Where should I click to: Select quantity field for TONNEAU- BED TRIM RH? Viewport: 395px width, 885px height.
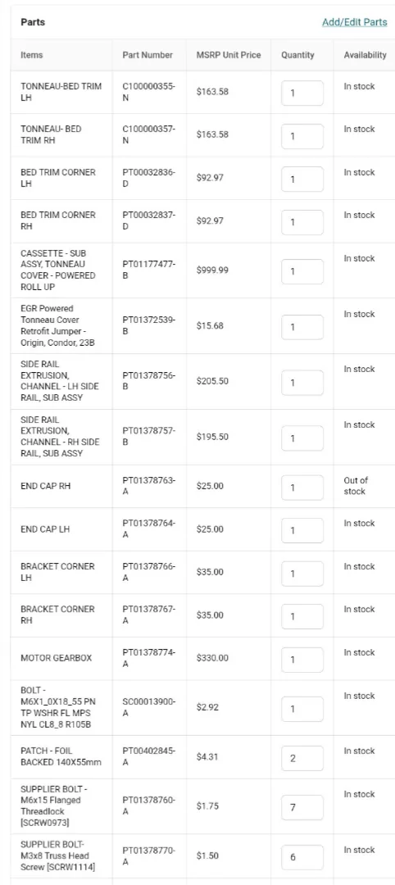tap(302, 136)
